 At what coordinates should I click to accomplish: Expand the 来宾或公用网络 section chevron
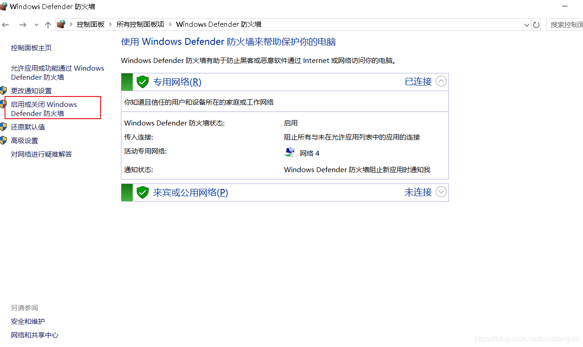[441, 192]
